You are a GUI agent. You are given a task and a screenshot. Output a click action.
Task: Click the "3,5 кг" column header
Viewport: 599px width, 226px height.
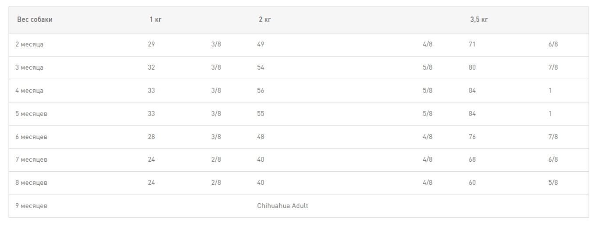479,20
